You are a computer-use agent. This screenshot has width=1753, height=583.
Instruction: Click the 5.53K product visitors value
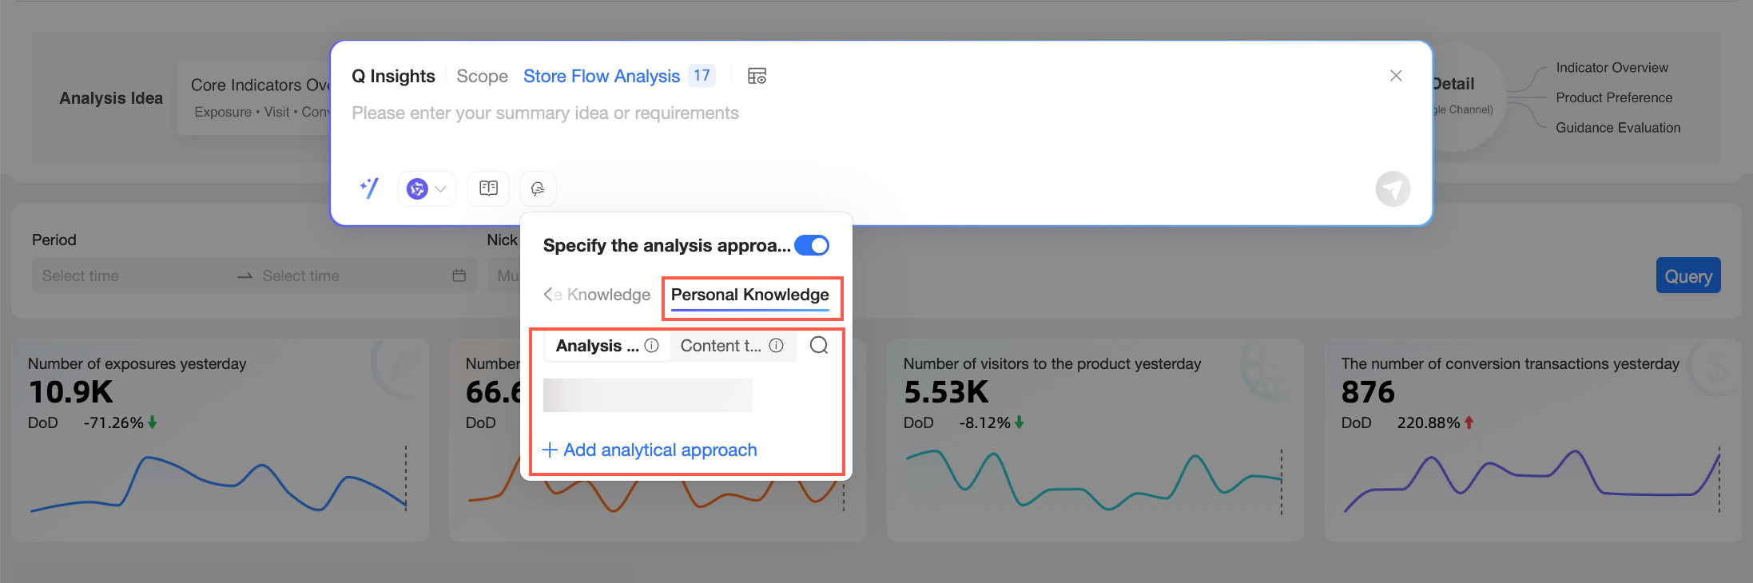(946, 392)
